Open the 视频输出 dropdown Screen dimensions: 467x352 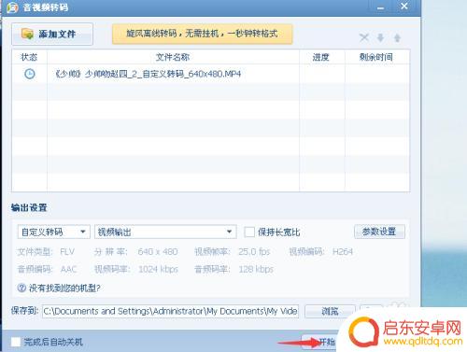click(x=165, y=232)
